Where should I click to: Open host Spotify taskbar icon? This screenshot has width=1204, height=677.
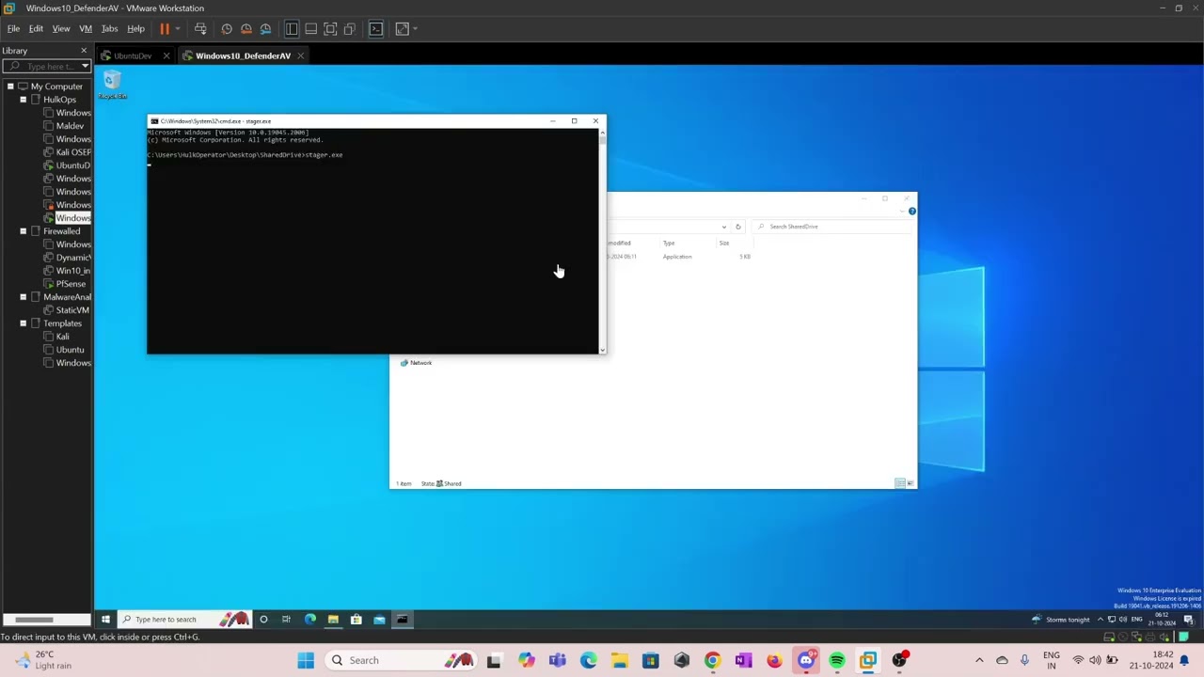coord(836,661)
